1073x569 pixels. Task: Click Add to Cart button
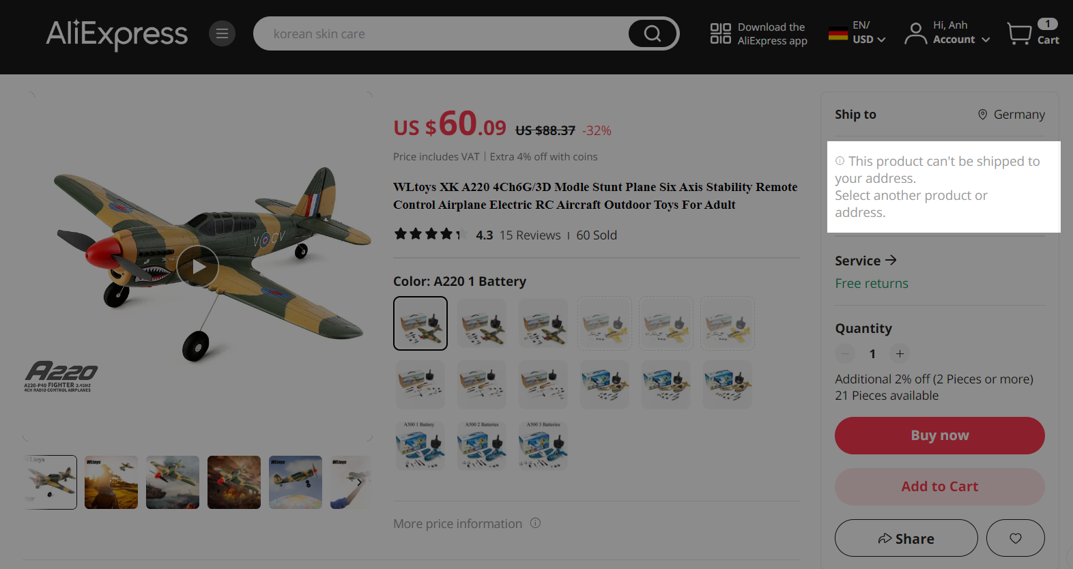tap(939, 486)
